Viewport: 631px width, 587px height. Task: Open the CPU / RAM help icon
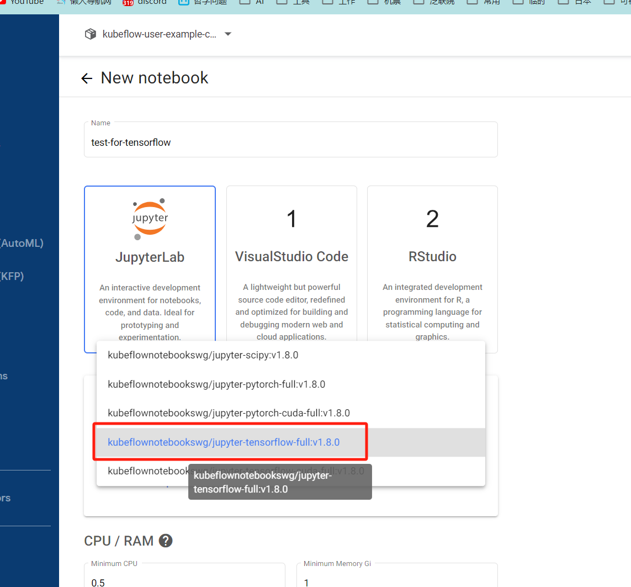[x=166, y=541]
